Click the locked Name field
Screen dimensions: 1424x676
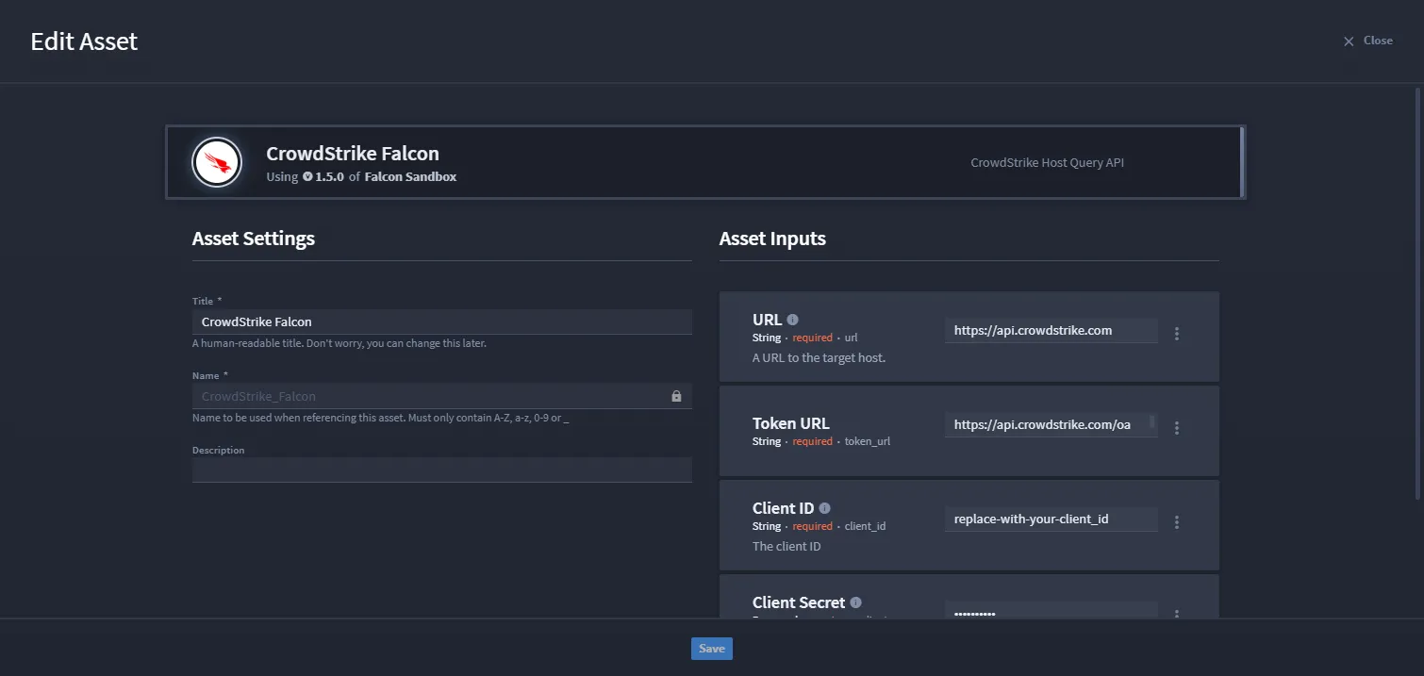pos(442,396)
